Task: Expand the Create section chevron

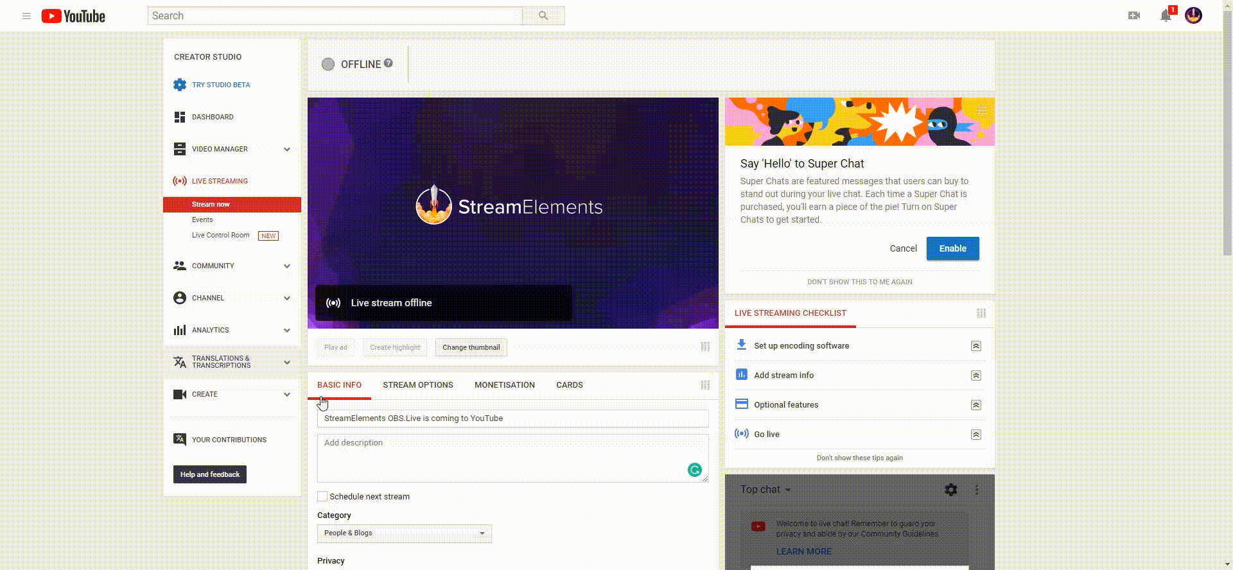Action: [x=287, y=394]
